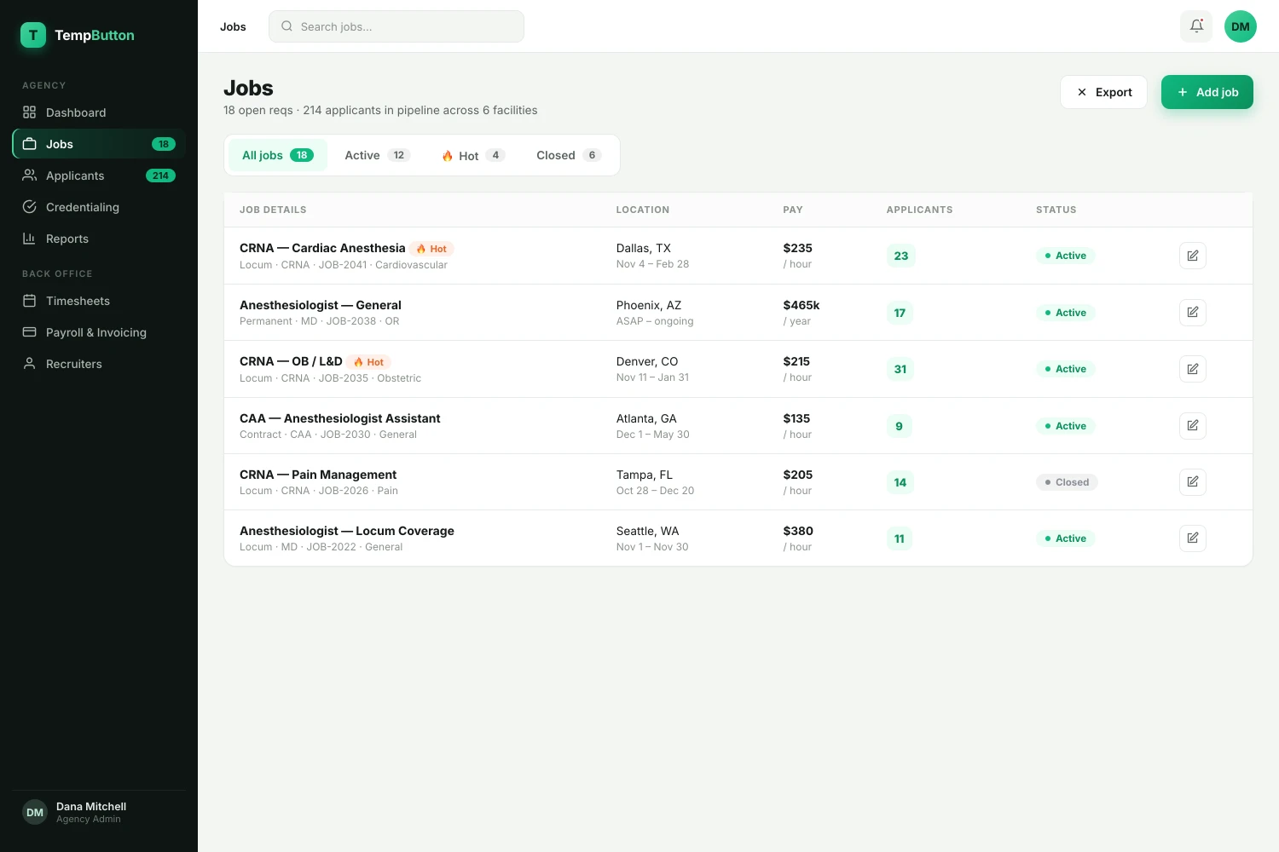Click the Jobs breadcrumb in top bar
Image resolution: width=1279 pixels, height=852 pixels.
coord(233,26)
